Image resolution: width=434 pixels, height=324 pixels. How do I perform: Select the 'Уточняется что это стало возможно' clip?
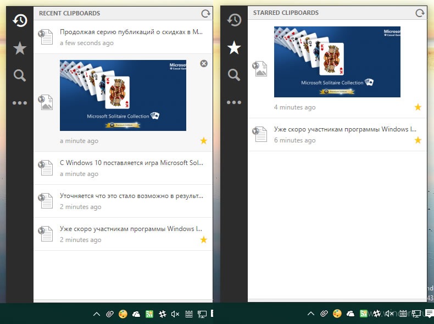pyautogui.click(x=123, y=201)
